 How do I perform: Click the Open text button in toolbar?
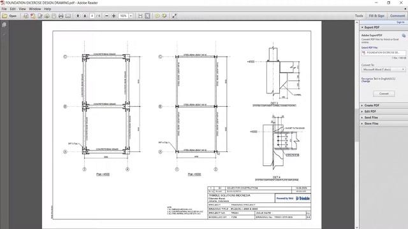(x=13, y=16)
